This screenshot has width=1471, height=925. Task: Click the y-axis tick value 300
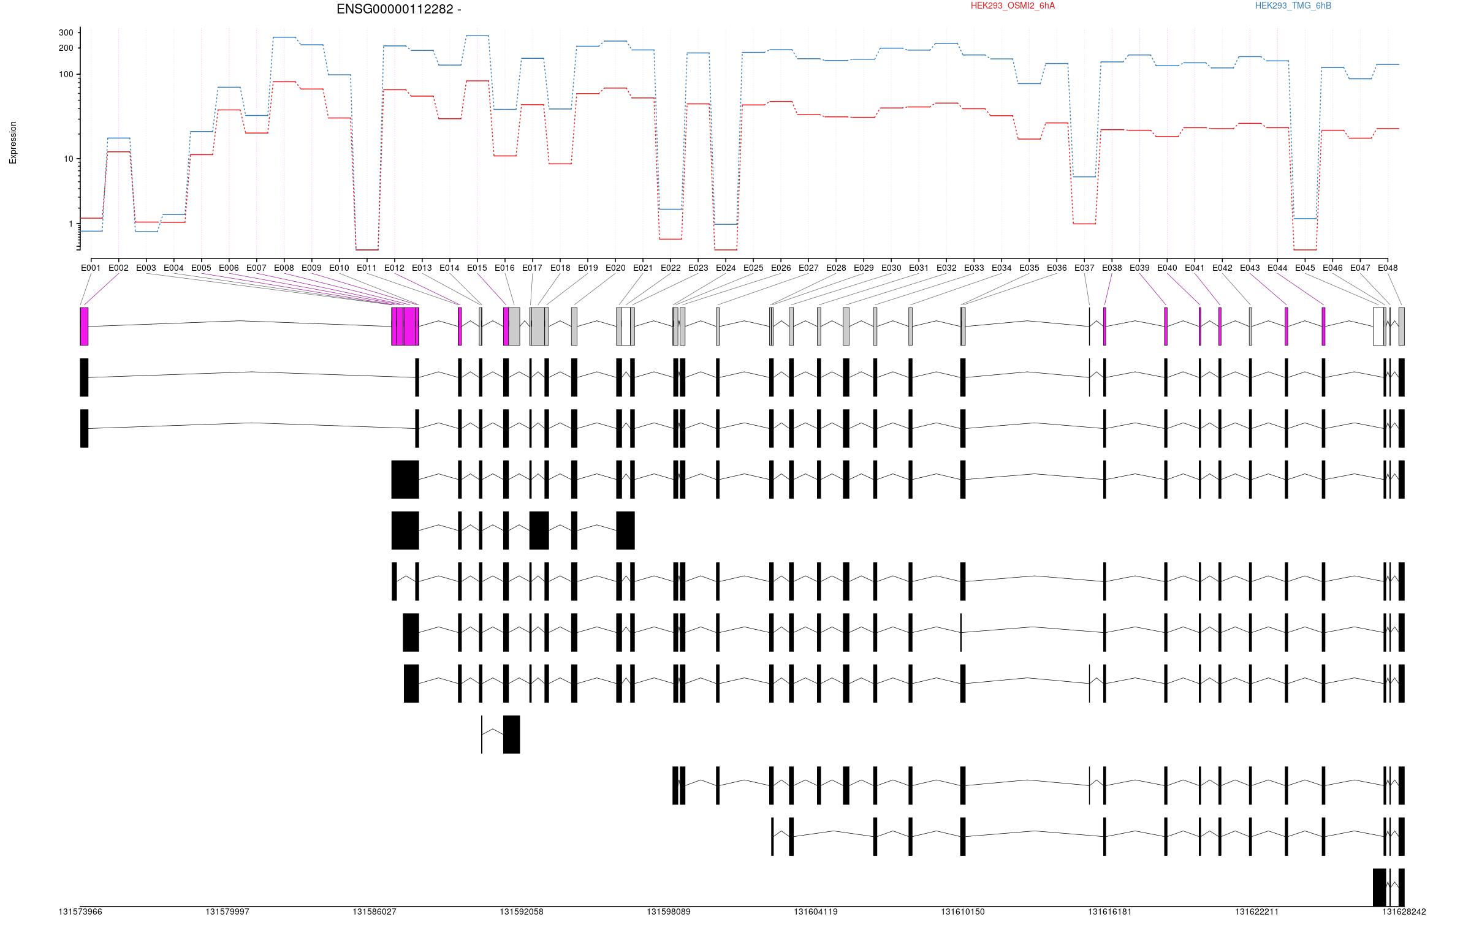coord(66,32)
